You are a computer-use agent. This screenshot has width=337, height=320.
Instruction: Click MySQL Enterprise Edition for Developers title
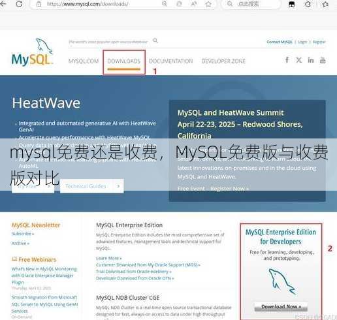coord(281,237)
